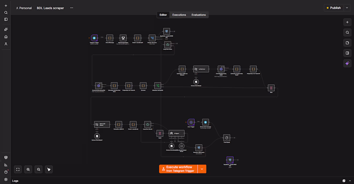
Task: Expand the Execute workflow trigger dropdown
Action: [x=202, y=169]
